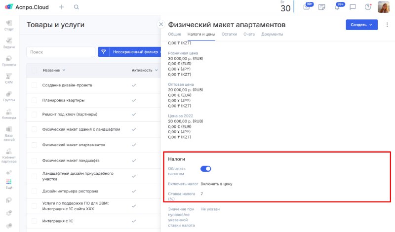
Task: Click into the Поиск search field
Action: (61, 52)
